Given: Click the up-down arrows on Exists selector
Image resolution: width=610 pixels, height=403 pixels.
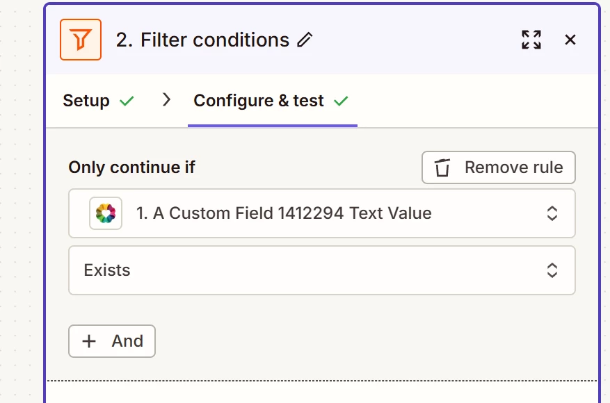Looking at the screenshot, I should pyautogui.click(x=552, y=270).
